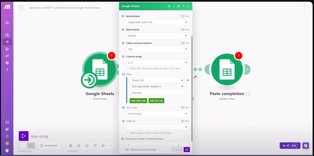Toggle Map switch for Sheet Name

[181, 30]
